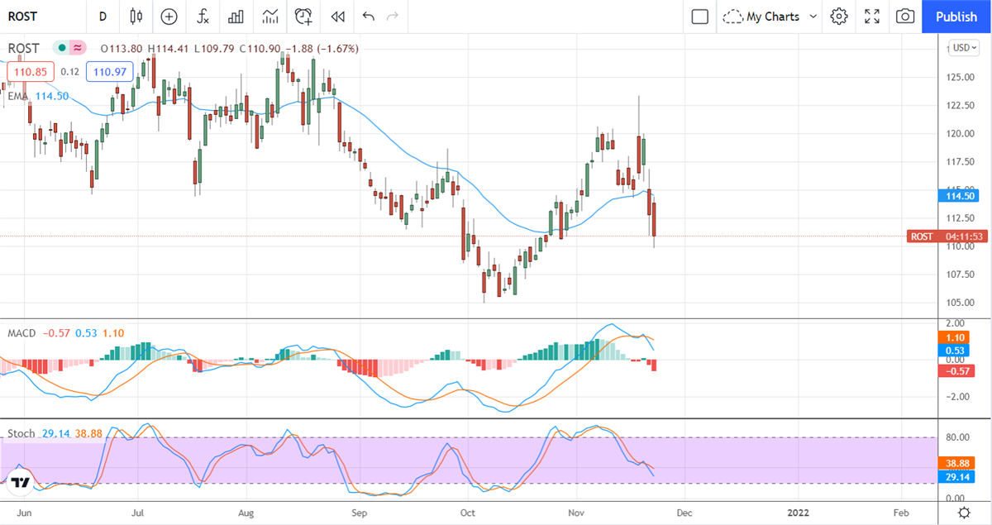Toggle the pink data mode indicator beside ROST
Viewport: 992px width, 525px height.
pos(78,49)
